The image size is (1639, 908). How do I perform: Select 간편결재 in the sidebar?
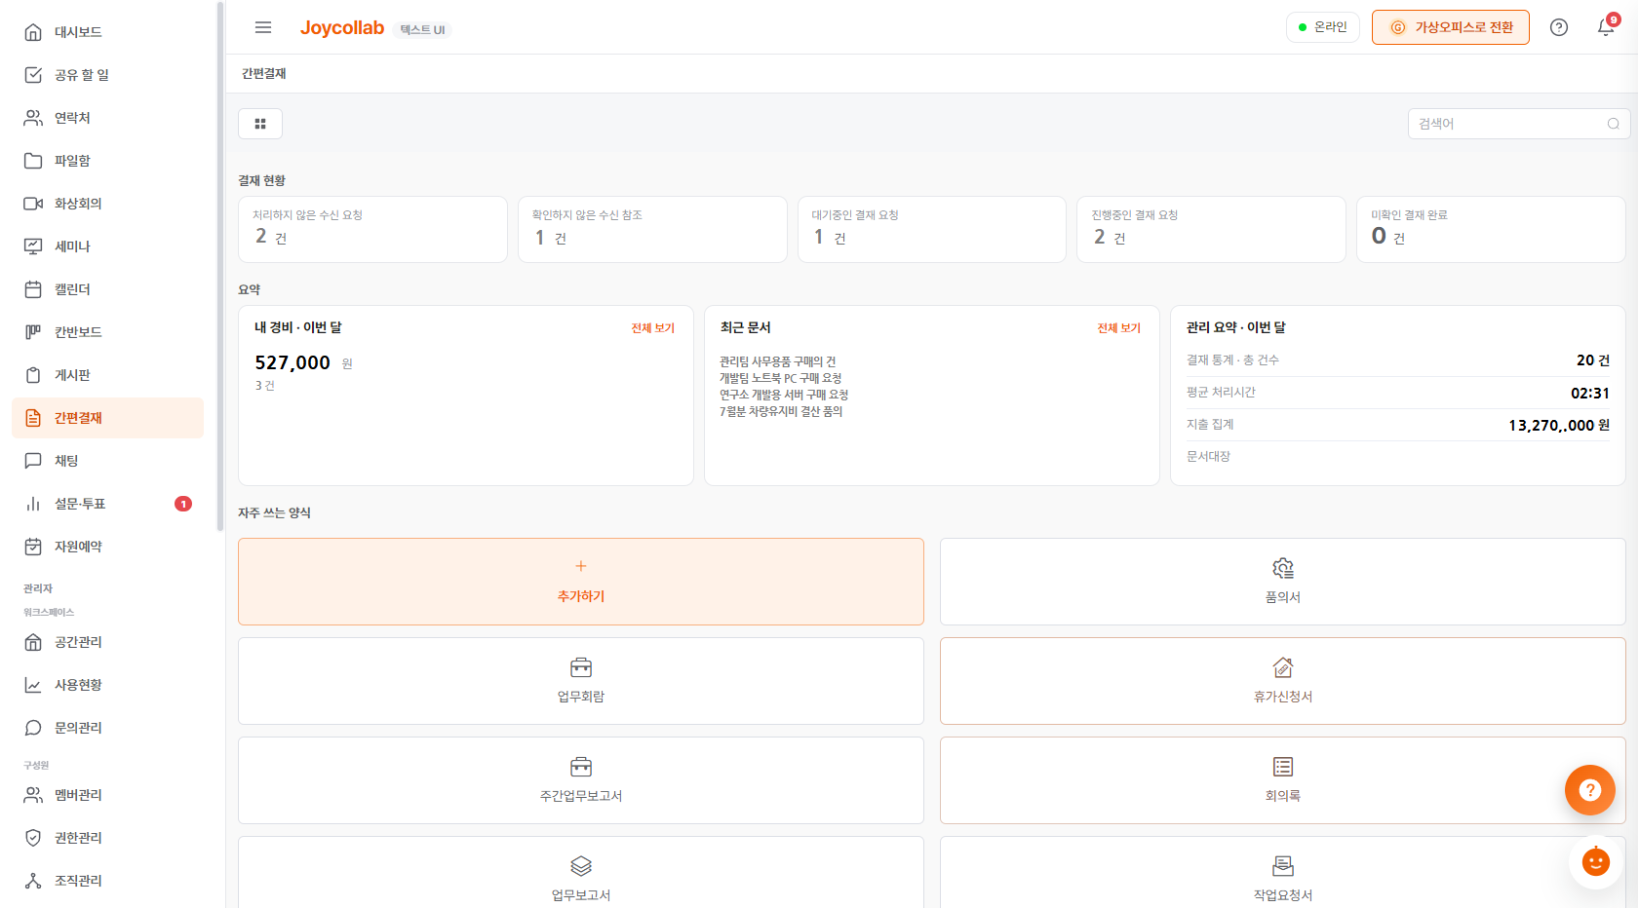tap(108, 418)
